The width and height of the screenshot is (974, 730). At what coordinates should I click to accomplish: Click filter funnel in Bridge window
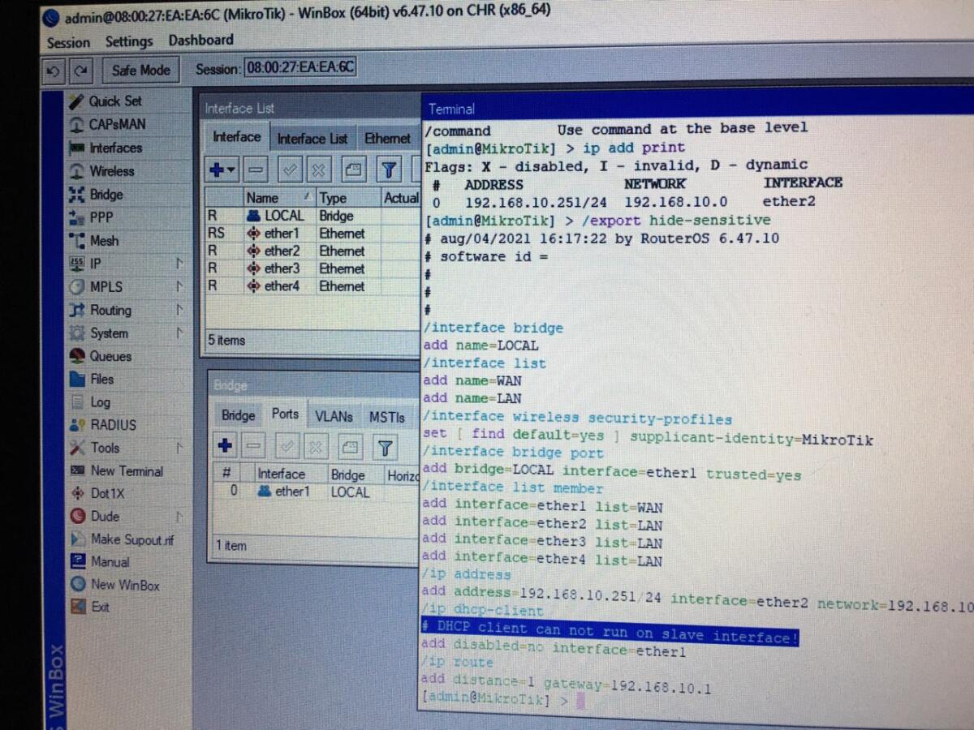pos(385,448)
